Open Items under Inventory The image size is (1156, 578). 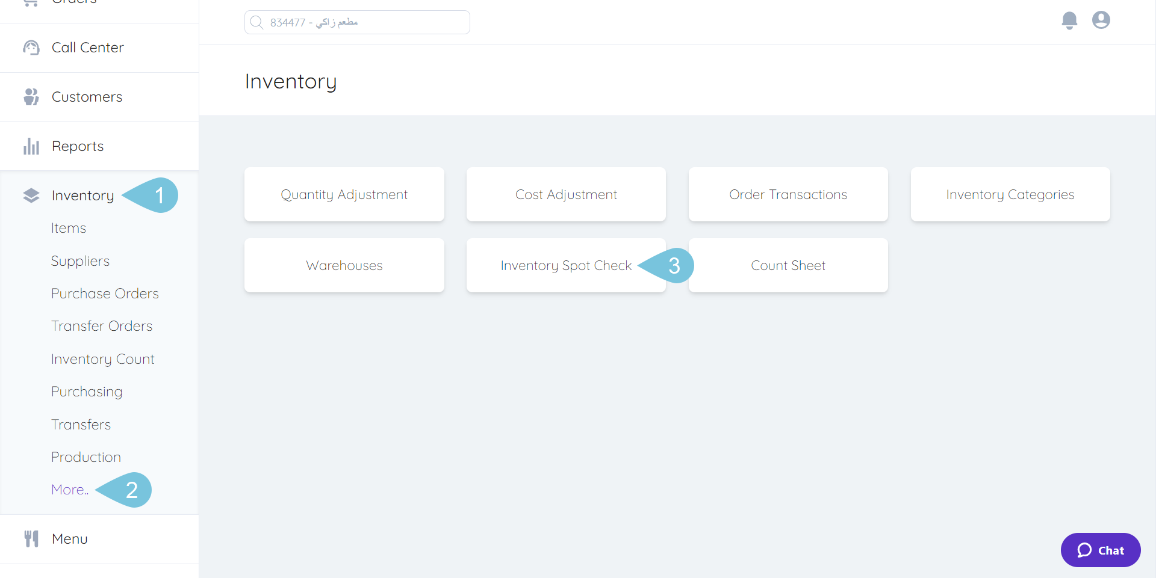[x=69, y=228]
